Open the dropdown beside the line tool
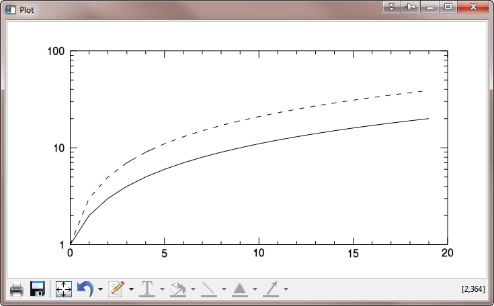Viewport: 494px width, 306px height. [x=224, y=290]
